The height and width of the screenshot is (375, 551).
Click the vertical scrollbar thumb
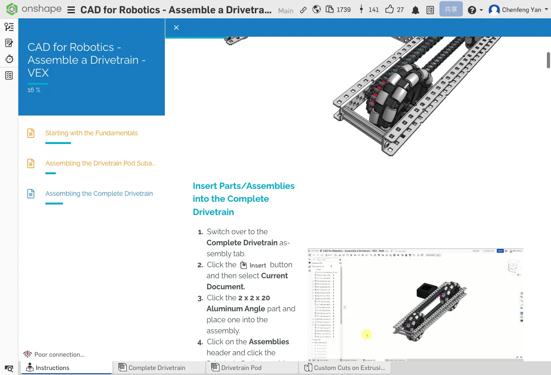click(548, 60)
